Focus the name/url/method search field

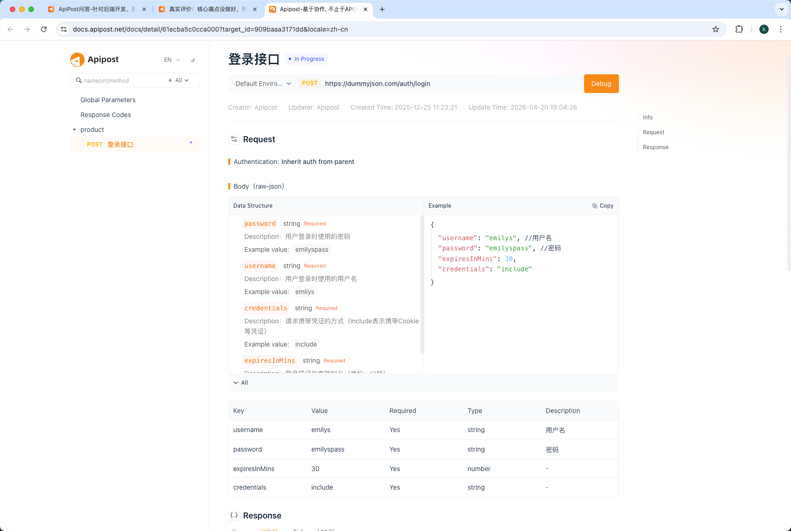(x=123, y=80)
